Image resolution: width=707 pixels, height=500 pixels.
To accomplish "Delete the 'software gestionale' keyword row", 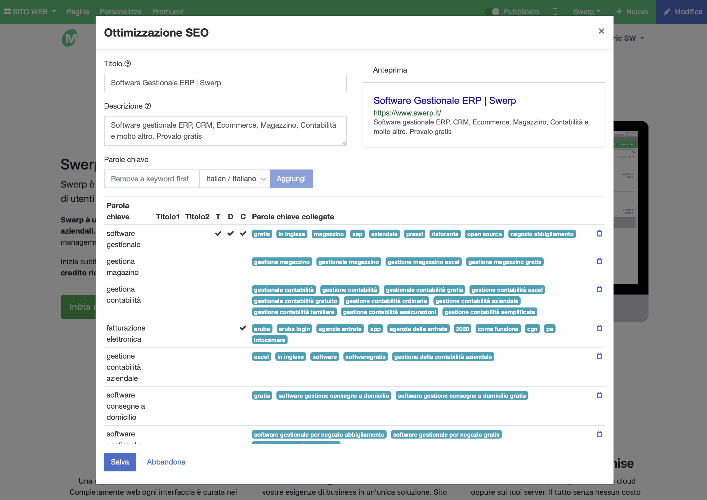I will (599, 233).
